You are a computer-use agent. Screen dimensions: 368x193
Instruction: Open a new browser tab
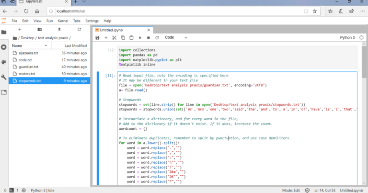click(x=75, y=2)
